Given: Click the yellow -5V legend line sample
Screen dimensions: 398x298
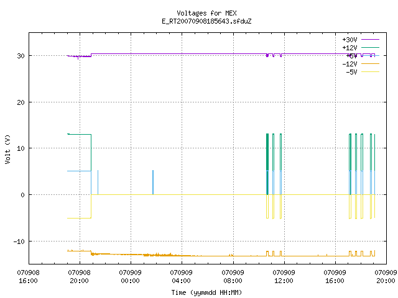Looking at the screenshot, I should (370, 72).
